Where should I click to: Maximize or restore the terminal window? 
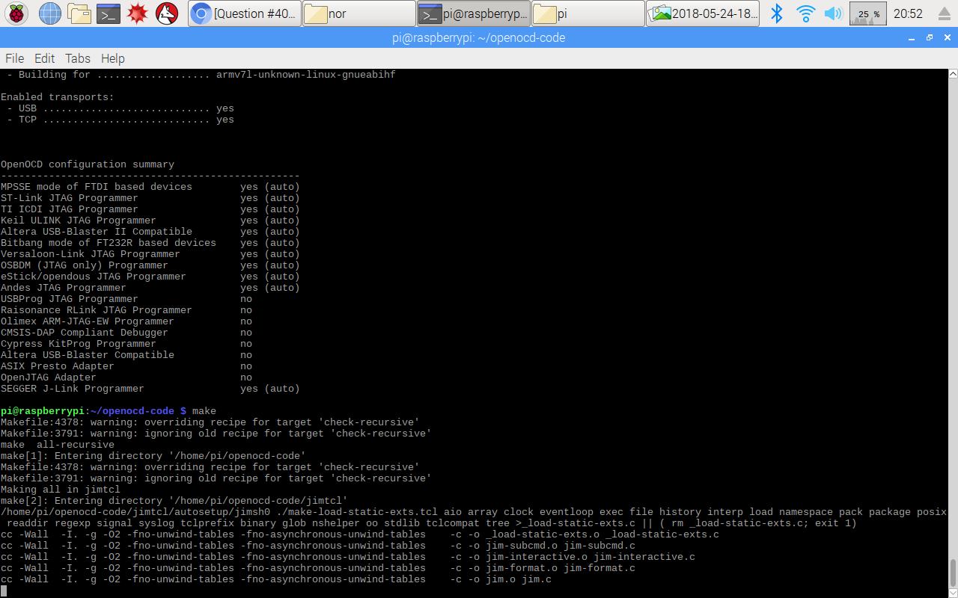pos(930,37)
